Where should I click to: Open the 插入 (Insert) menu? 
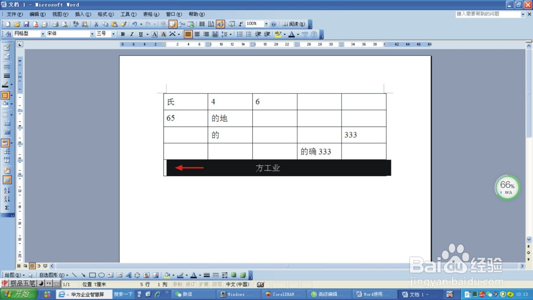pyautogui.click(x=83, y=14)
